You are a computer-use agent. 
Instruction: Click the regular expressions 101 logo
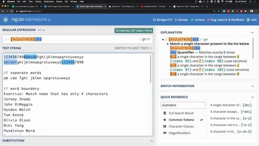pos(31,19)
